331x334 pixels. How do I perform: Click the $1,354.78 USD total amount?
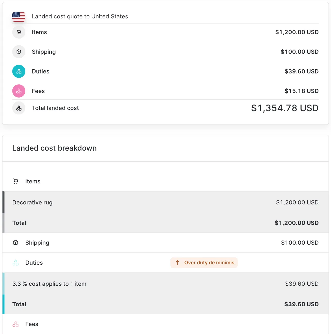coord(284,108)
